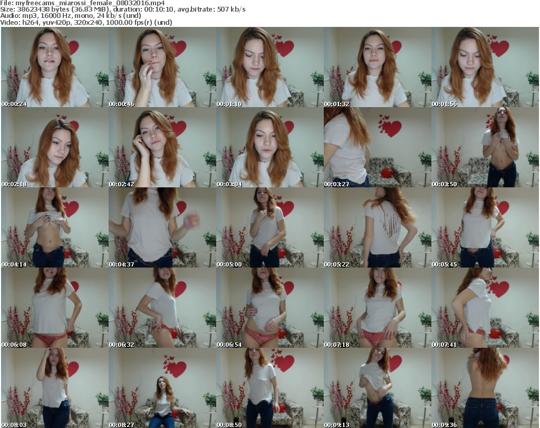This screenshot has height=428, width=540.
Task: Open the frame at timestamp 00:08:50
Action: click(270, 388)
